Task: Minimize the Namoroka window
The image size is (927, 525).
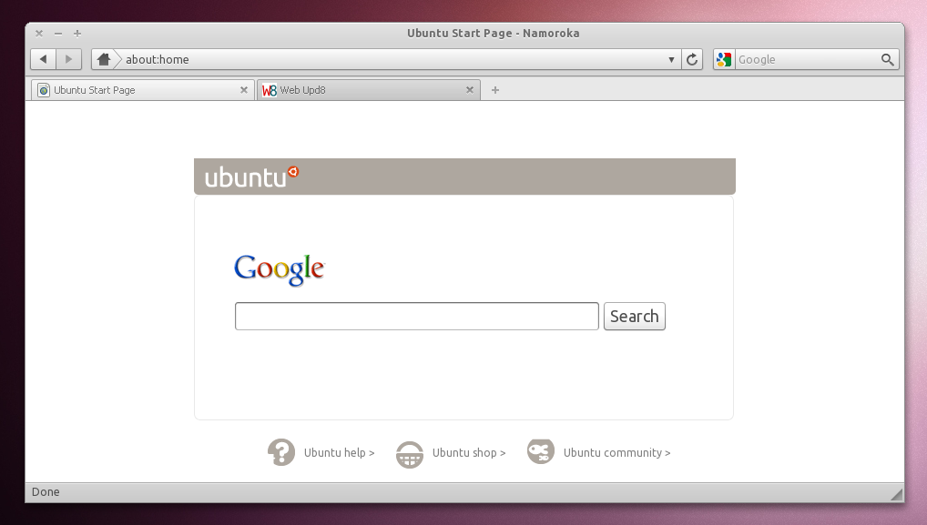Action: click(x=58, y=33)
